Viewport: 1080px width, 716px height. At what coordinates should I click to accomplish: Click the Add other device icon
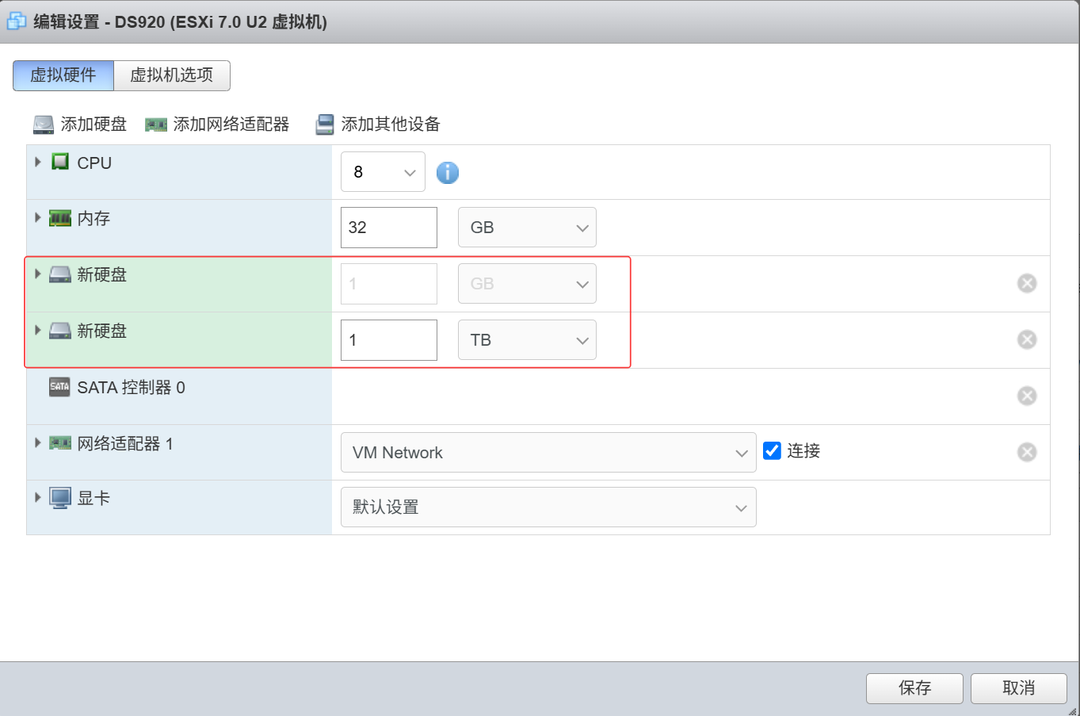click(x=325, y=124)
